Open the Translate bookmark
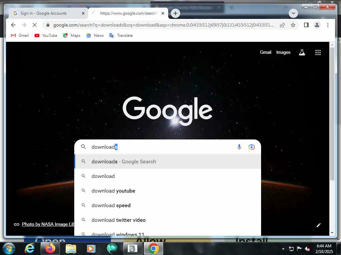 [x=121, y=35]
